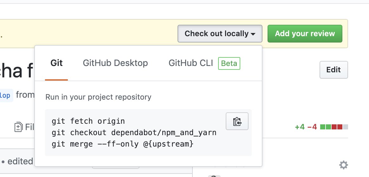Viewport: 369px width, 177px height.
Task: Click the git checkout dependabot/npm_and_yarn line
Action: coord(134,133)
